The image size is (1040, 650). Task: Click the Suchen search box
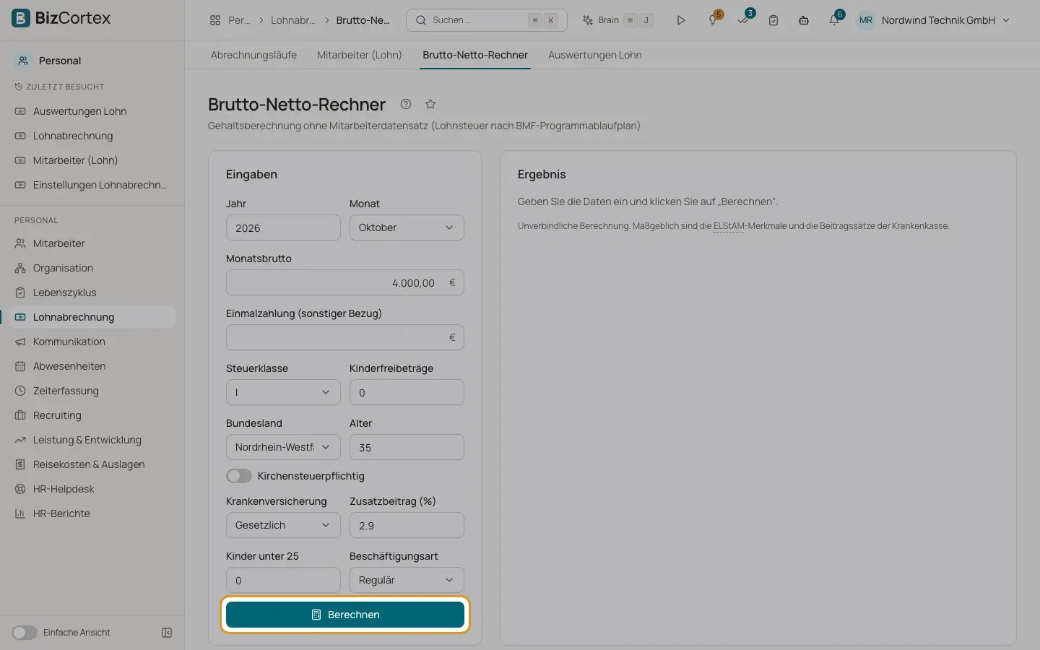tap(486, 20)
